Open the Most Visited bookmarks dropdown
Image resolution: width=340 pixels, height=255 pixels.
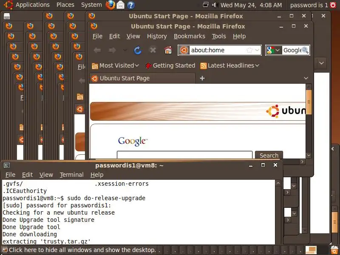115,65
